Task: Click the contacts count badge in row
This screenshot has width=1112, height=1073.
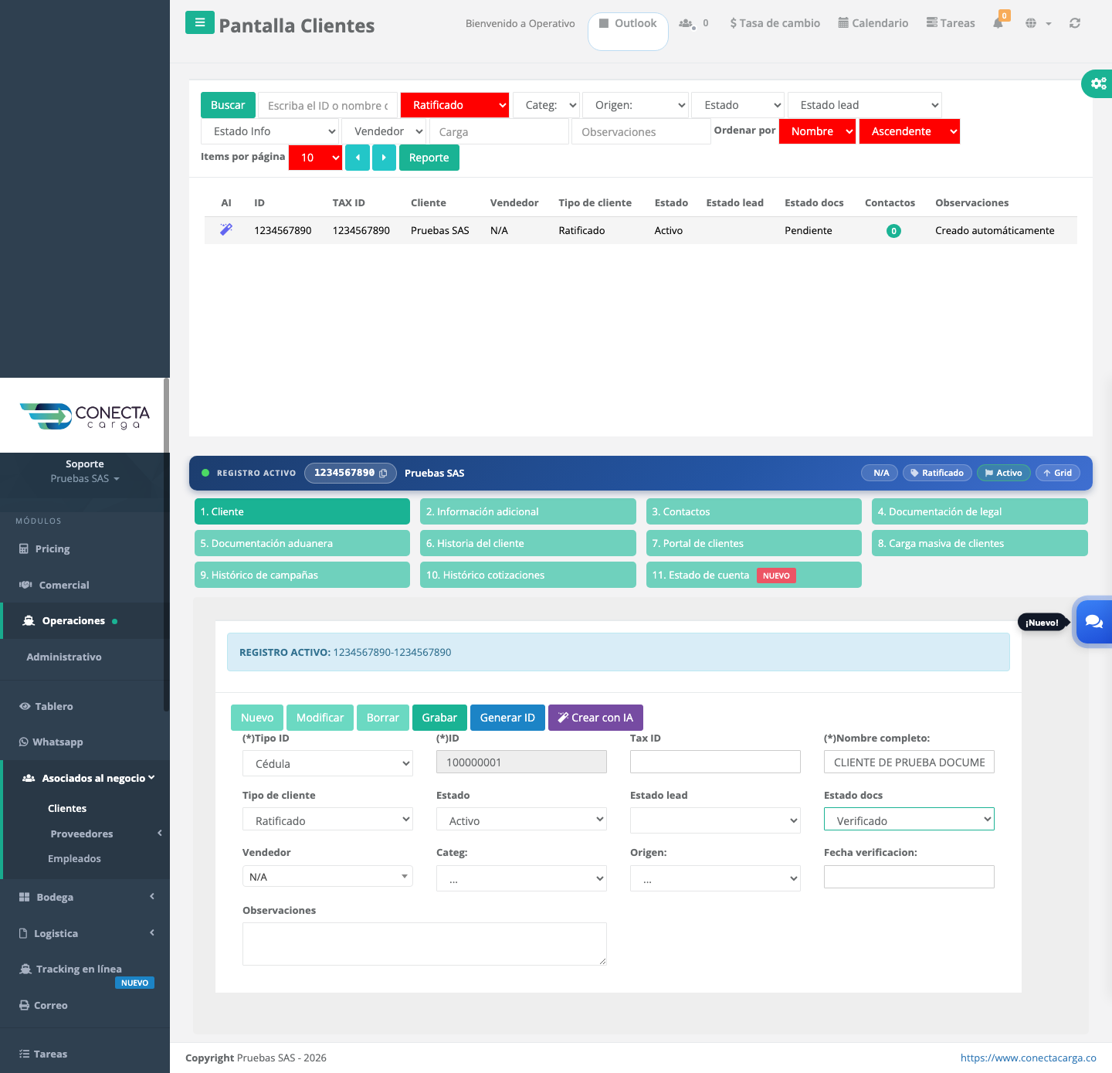Action: click(893, 230)
